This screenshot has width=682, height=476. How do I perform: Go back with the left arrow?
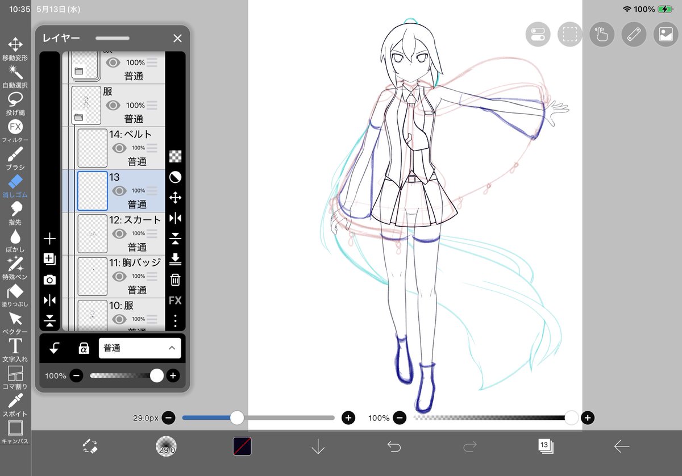coord(622,446)
